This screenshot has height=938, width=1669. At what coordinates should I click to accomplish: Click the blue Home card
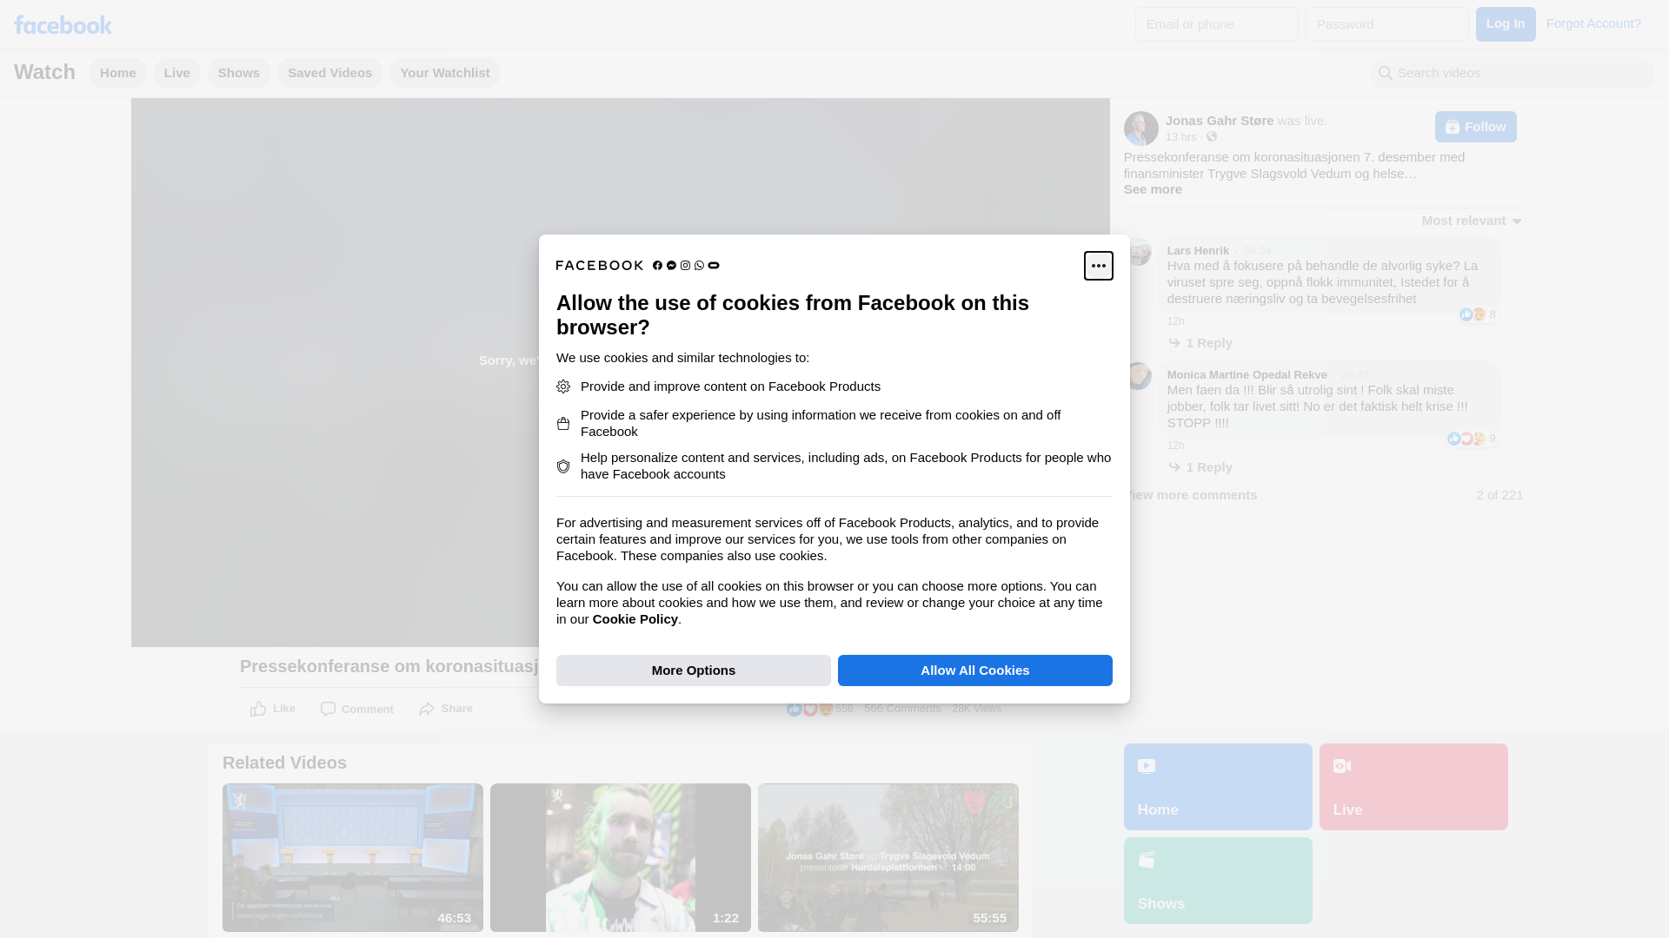pyautogui.click(x=1217, y=787)
